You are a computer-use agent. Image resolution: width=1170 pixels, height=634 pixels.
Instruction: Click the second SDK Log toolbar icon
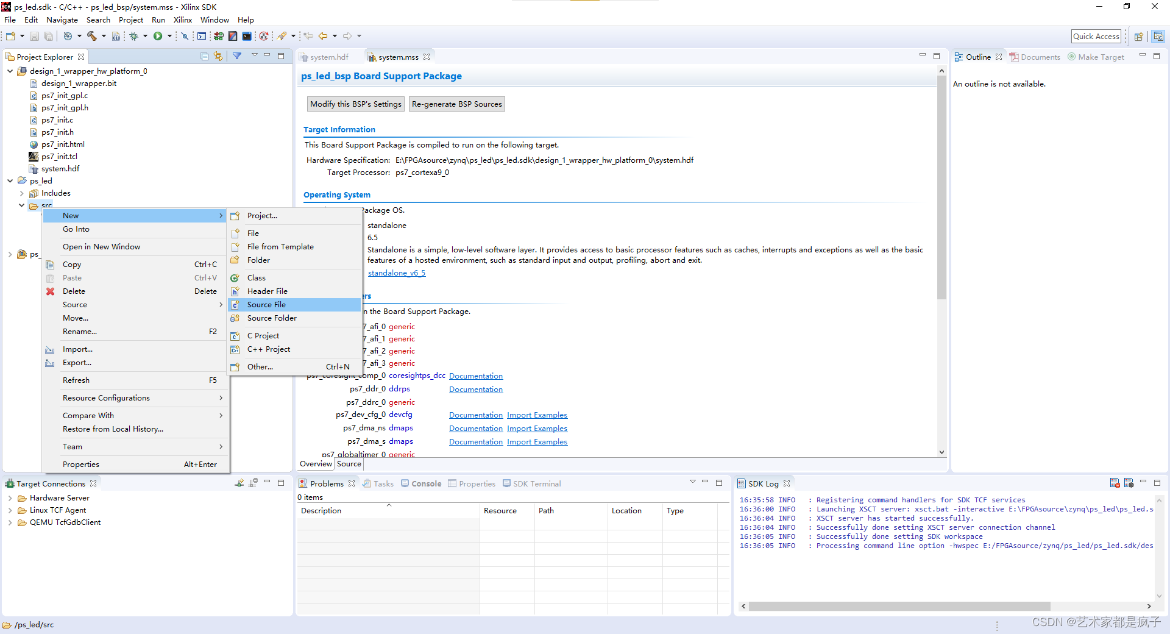click(x=1129, y=483)
